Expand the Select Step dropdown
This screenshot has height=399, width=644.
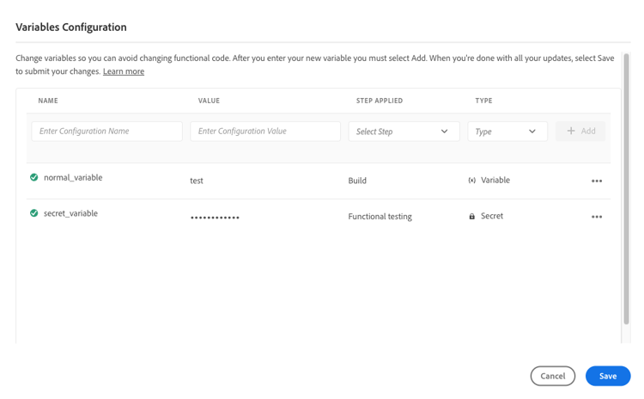(x=404, y=132)
